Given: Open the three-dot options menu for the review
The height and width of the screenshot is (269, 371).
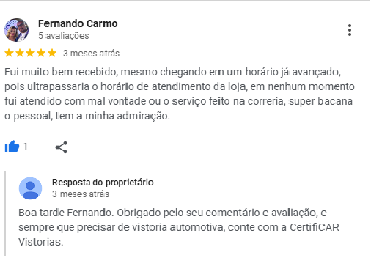Looking at the screenshot, I should pyautogui.click(x=350, y=30).
